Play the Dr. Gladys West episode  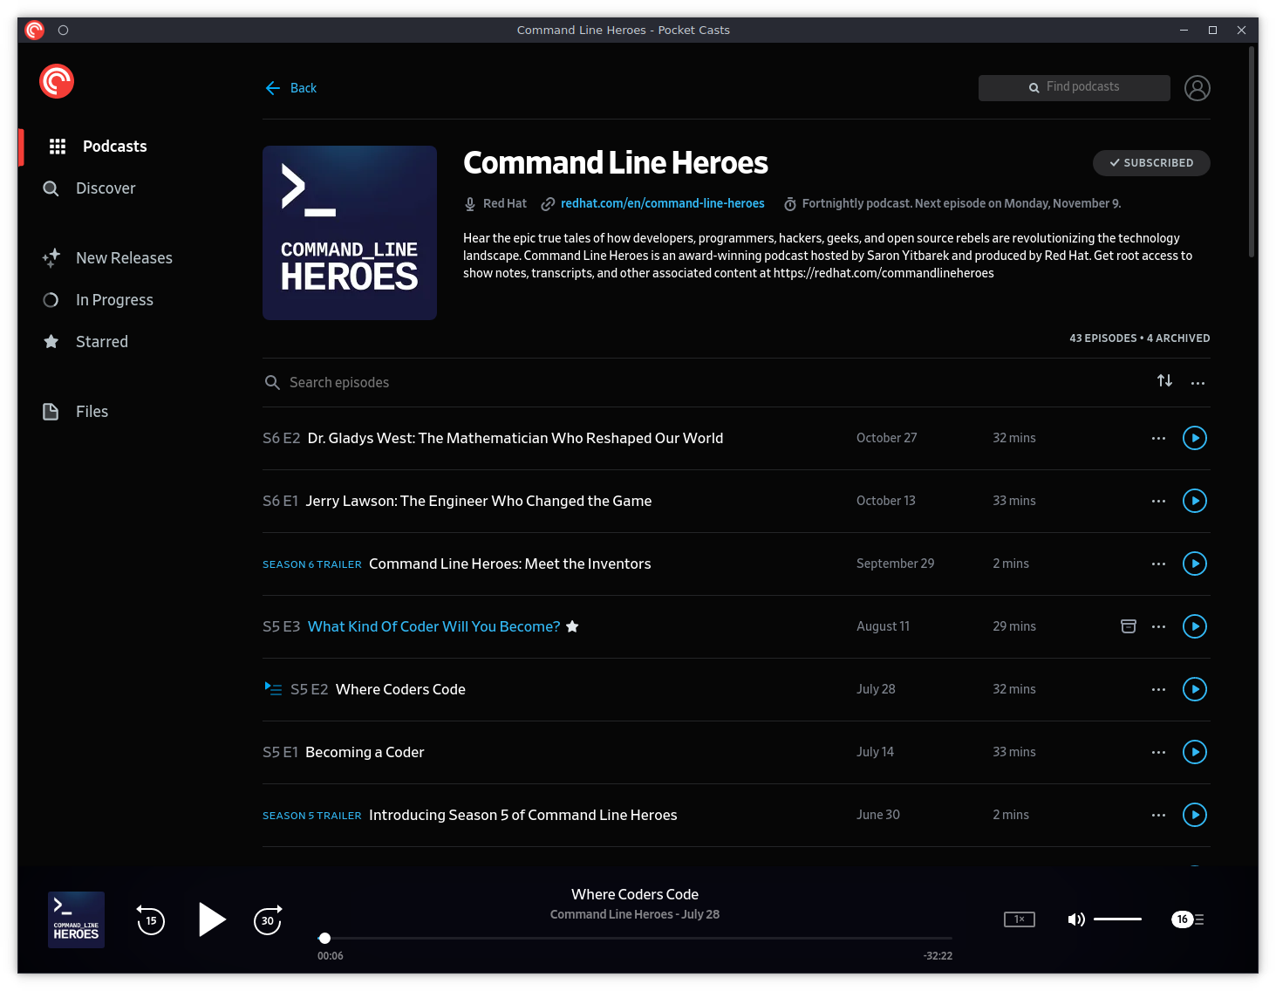pos(1194,438)
